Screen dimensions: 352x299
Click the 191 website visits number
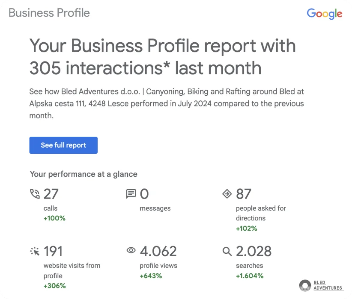pyautogui.click(x=53, y=251)
